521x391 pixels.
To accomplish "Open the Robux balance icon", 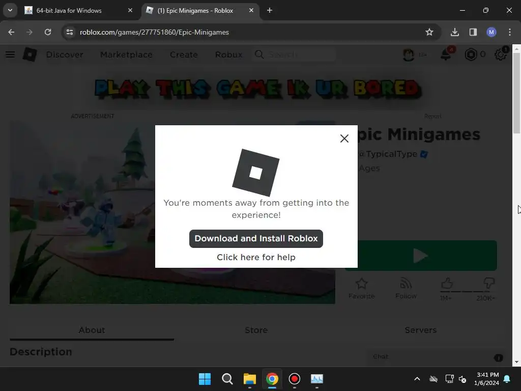I will (471, 54).
